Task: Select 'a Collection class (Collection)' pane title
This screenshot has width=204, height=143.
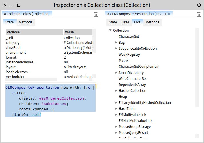Action: pos(27,14)
